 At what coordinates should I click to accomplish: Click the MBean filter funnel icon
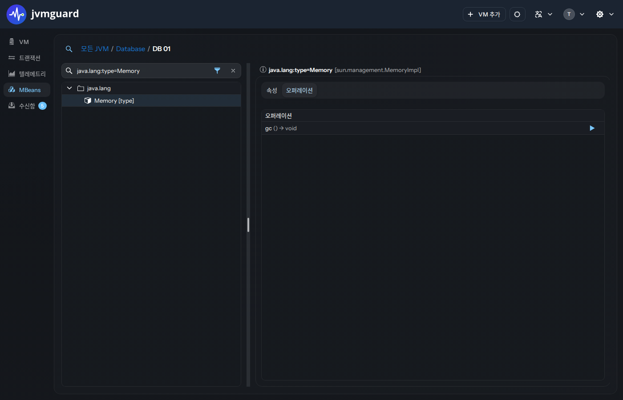(217, 71)
